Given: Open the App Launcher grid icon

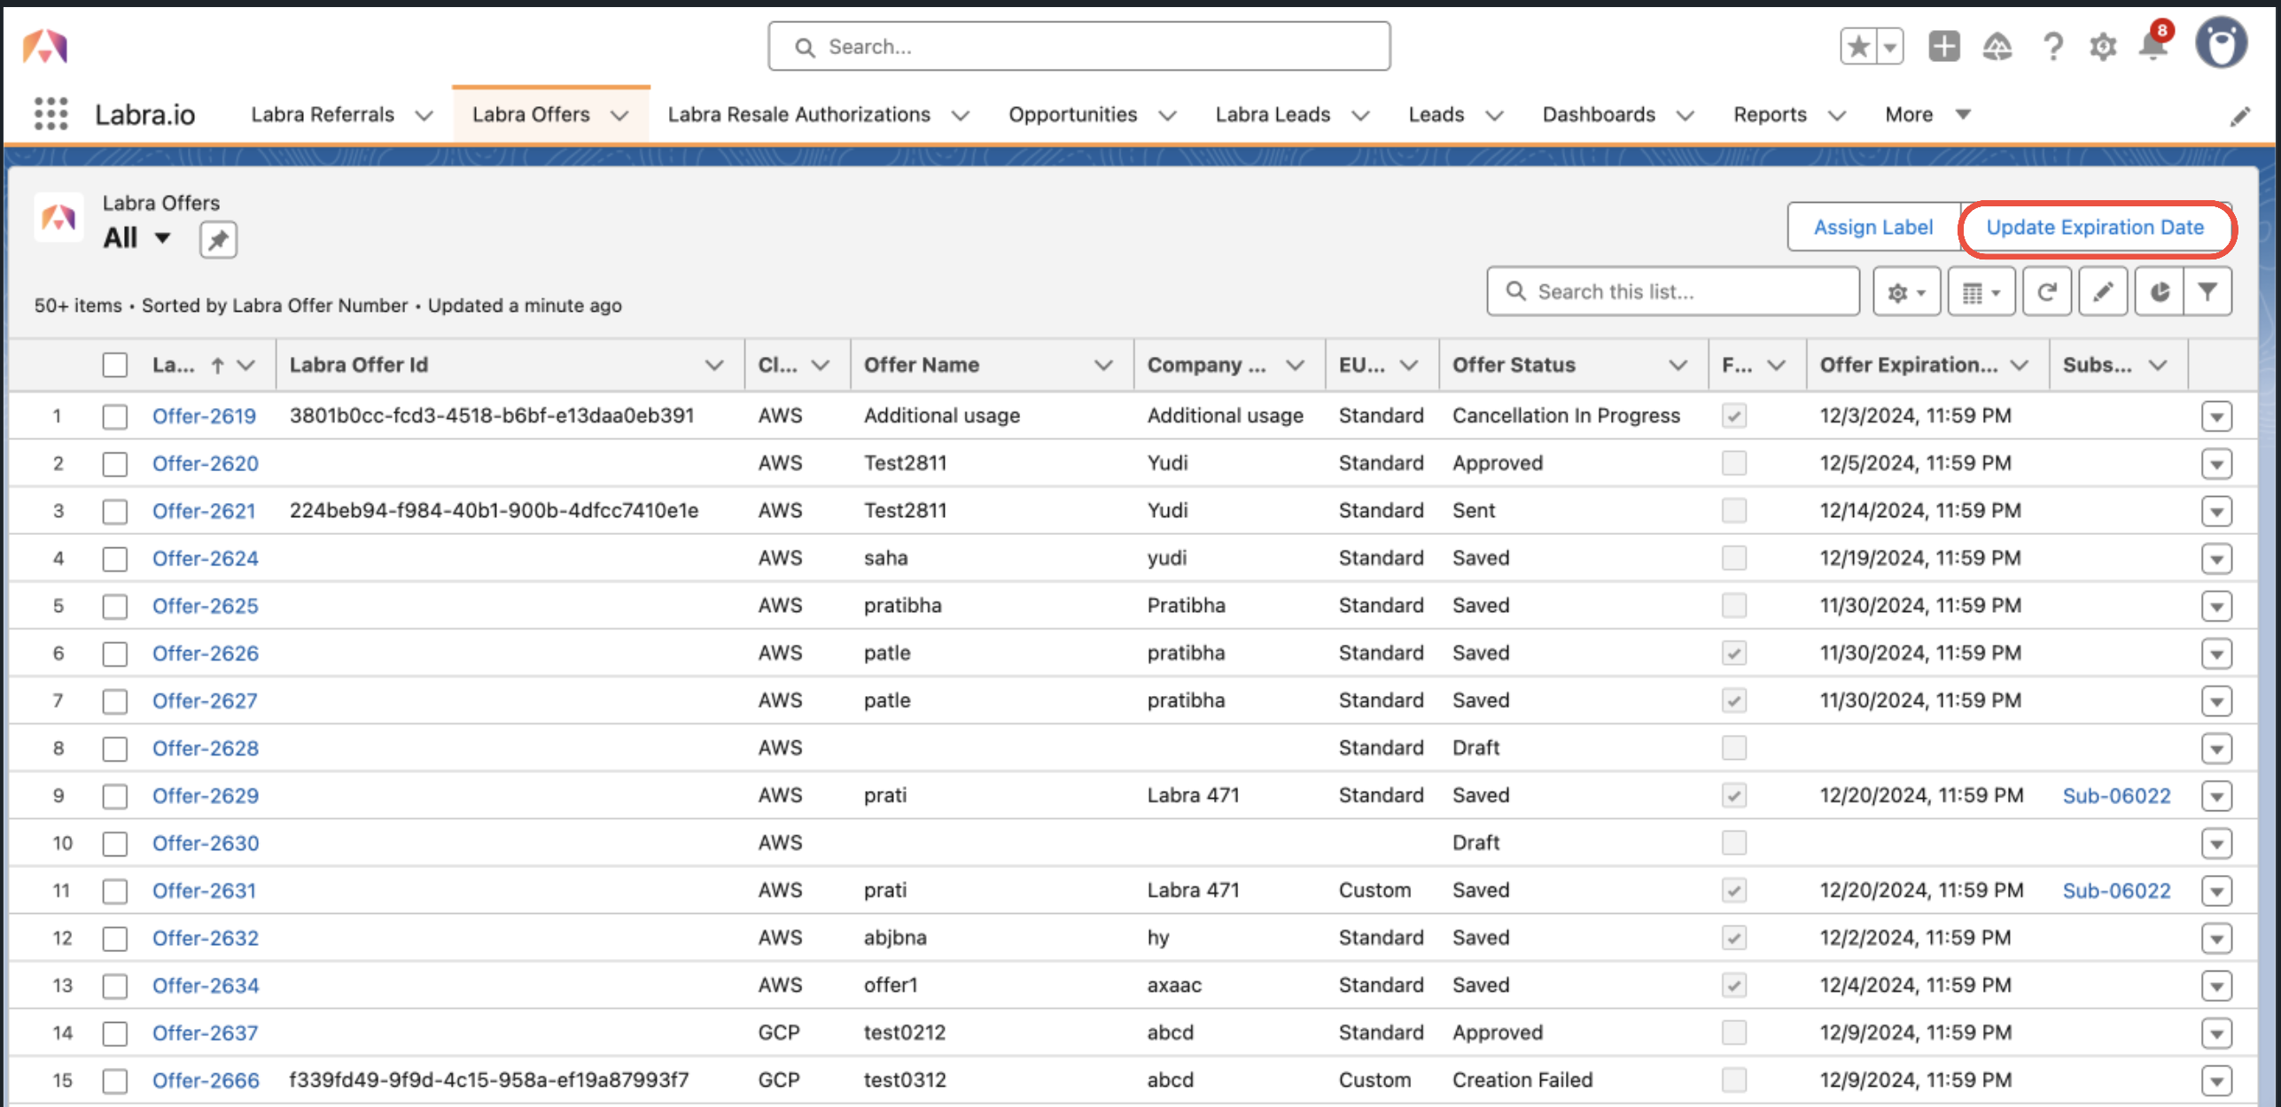Looking at the screenshot, I should click(51, 114).
